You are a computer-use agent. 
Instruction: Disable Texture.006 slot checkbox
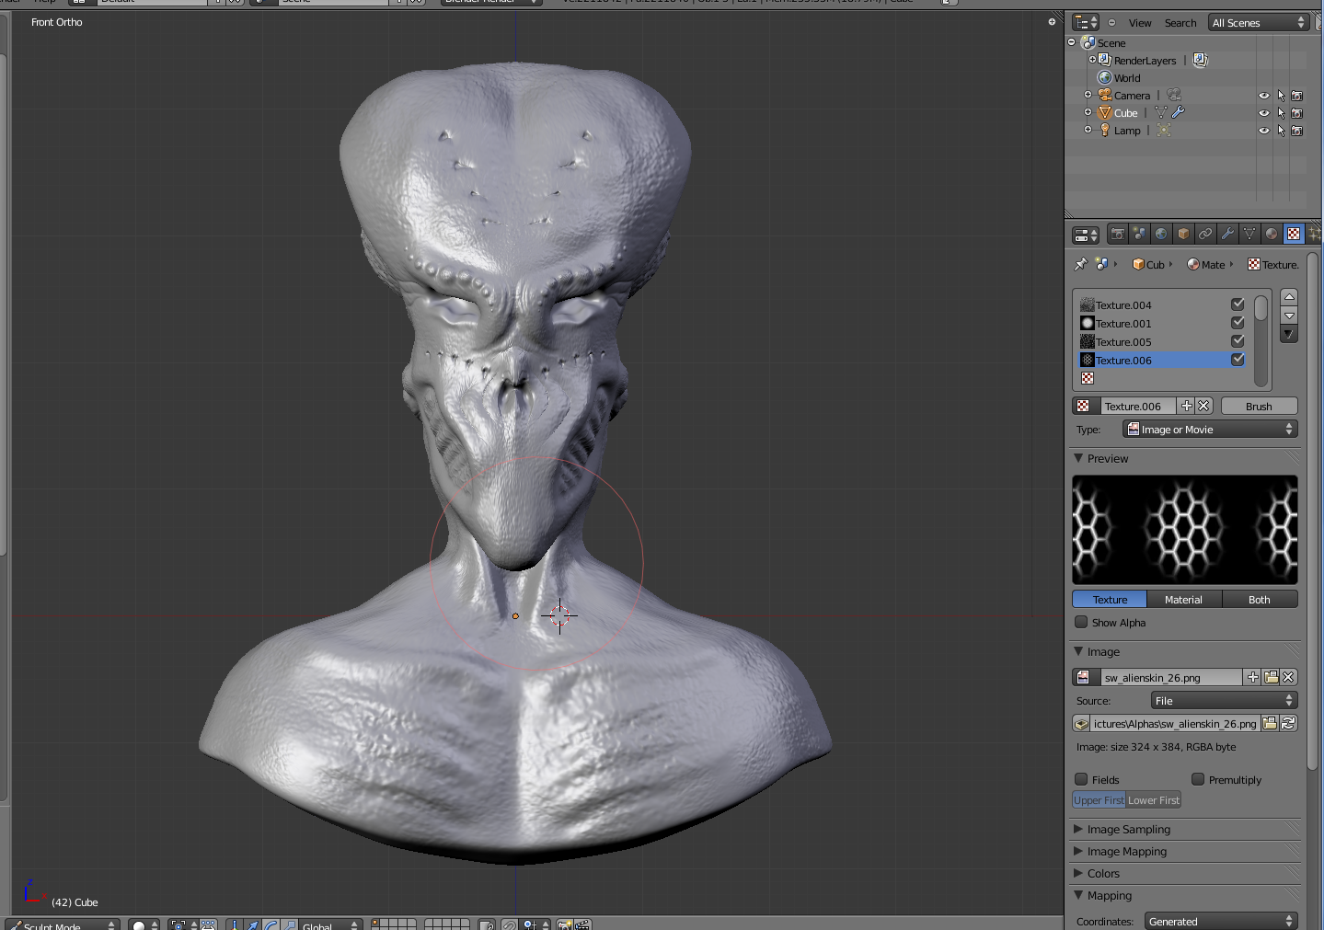point(1238,359)
